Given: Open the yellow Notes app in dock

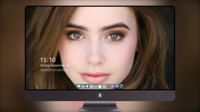Looking at the screenshot, I should pyautogui.click(x=100, y=86).
